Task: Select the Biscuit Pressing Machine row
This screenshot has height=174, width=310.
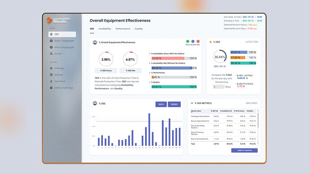Action: click(223, 133)
